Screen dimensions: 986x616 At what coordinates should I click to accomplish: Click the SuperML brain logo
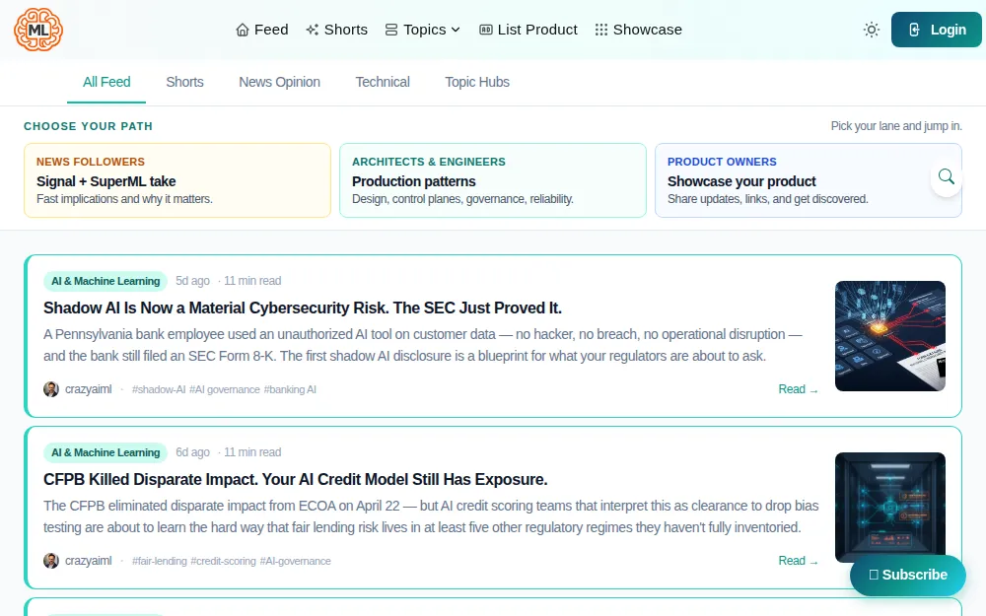coord(38,30)
